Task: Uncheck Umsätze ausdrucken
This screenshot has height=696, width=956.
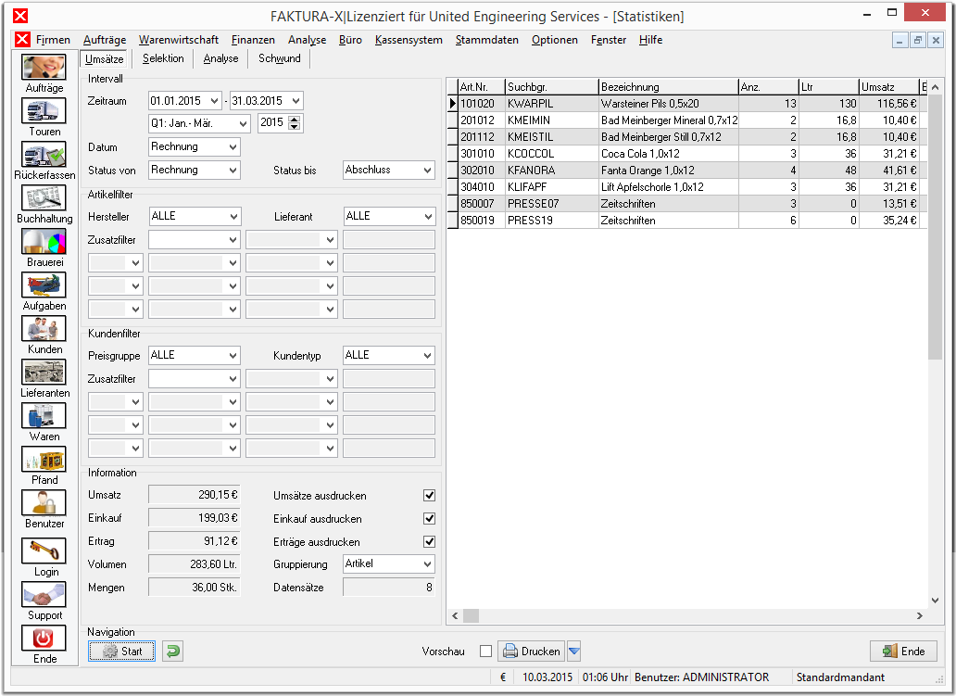Action: 429,495
